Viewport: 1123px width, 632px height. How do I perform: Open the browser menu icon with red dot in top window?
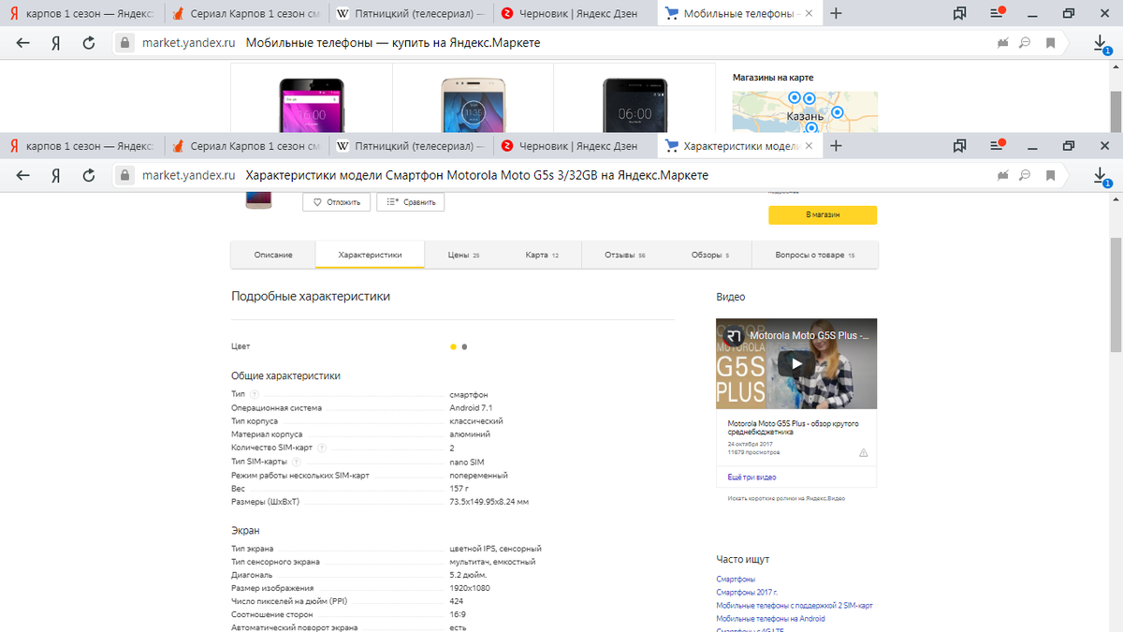coord(996,13)
